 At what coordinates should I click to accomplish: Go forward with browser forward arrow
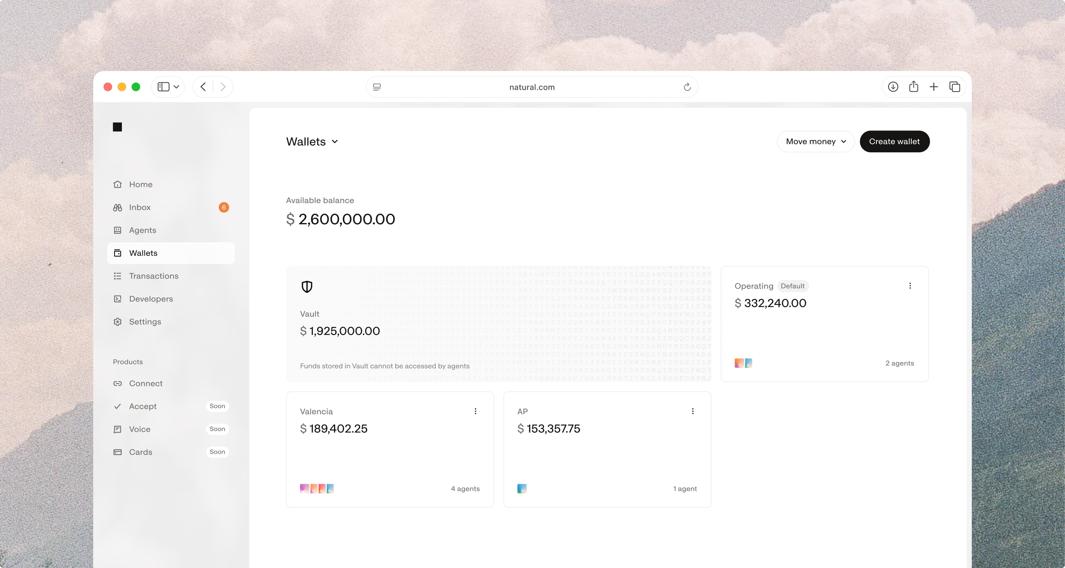(223, 87)
